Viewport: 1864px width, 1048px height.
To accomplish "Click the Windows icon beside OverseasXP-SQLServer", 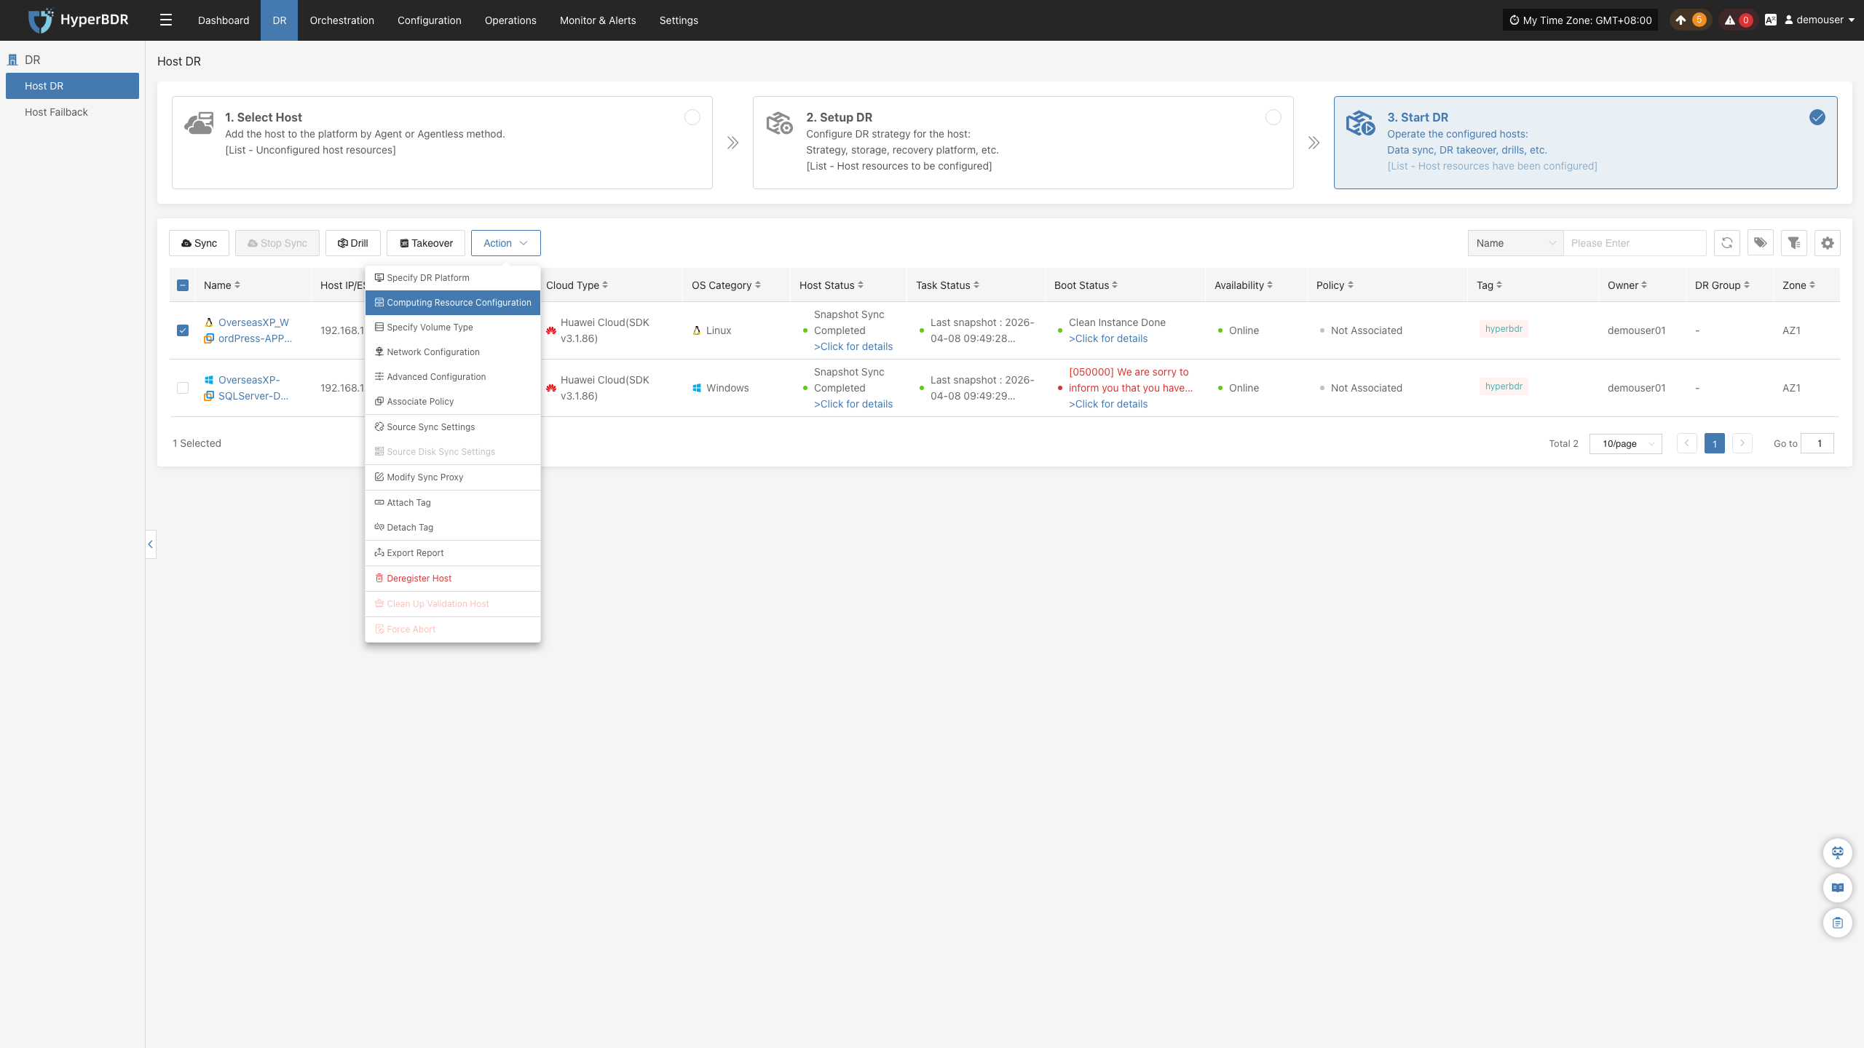I will 208,380.
